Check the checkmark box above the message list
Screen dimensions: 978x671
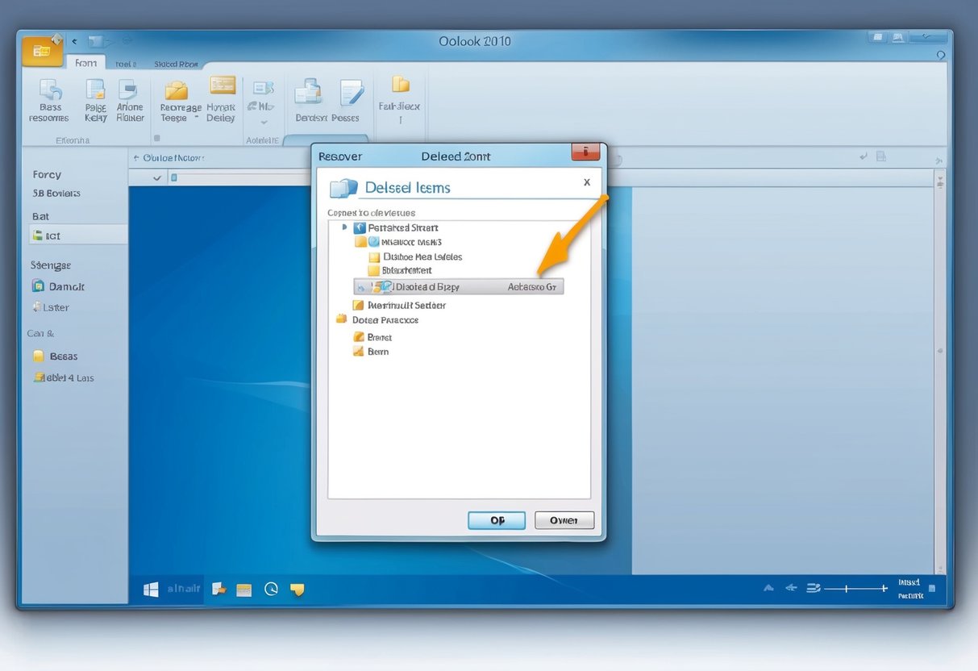(157, 177)
